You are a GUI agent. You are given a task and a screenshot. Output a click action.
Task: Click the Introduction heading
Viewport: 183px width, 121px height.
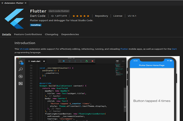coord(25,43)
